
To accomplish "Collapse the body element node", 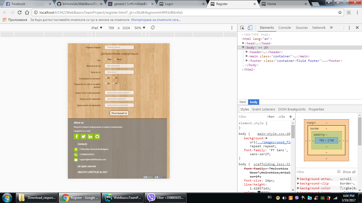I will coord(243,48).
